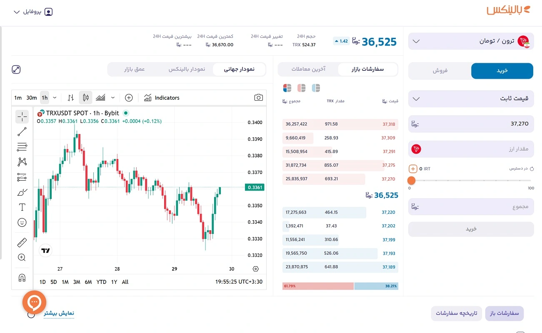Select the Text annotation tool
The height and width of the screenshot is (333, 542).
22,207
